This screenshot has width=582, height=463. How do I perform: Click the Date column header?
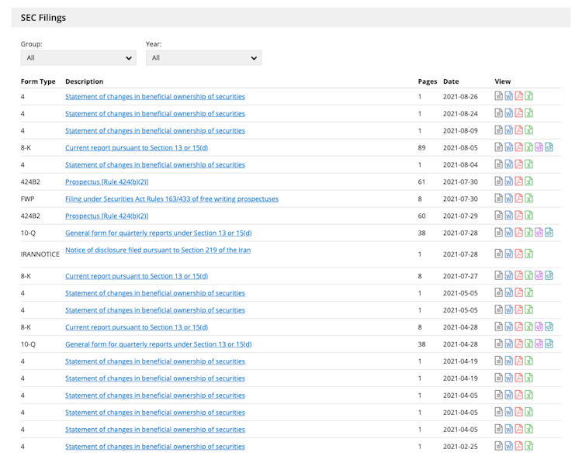[451, 81]
